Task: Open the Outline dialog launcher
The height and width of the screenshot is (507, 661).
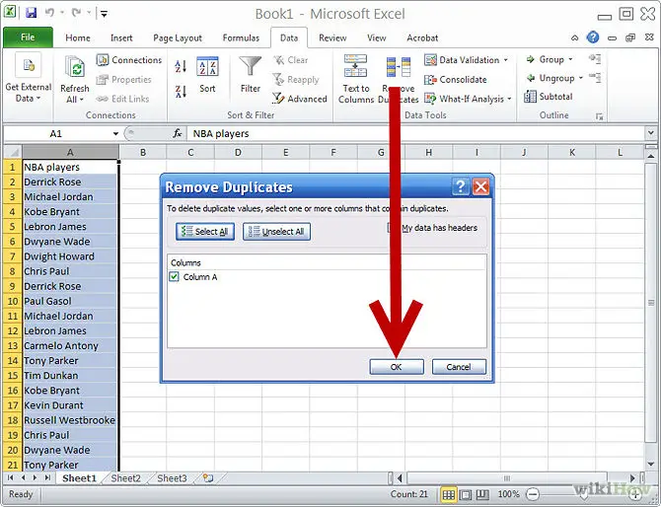Action: point(599,115)
